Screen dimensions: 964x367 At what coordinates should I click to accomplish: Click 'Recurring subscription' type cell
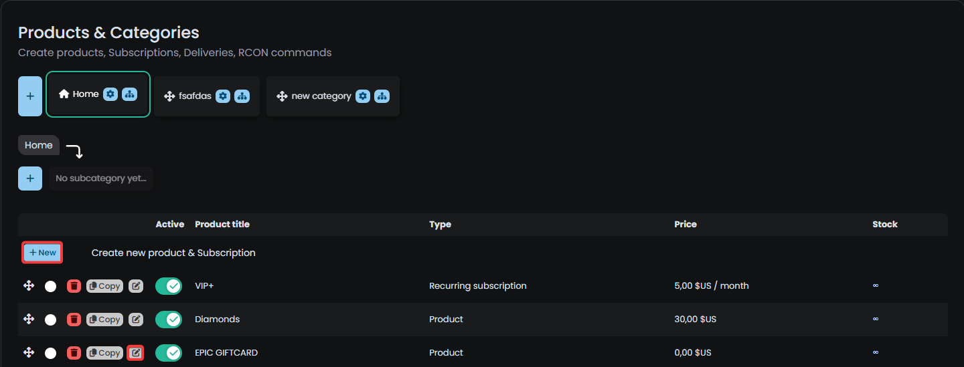478,286
